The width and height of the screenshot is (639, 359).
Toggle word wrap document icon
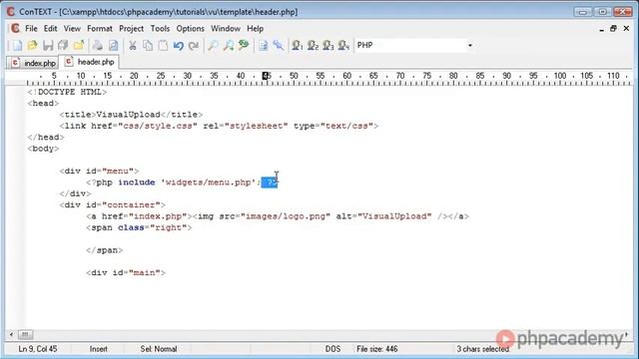pyautogui.click(x=263, y=45)
